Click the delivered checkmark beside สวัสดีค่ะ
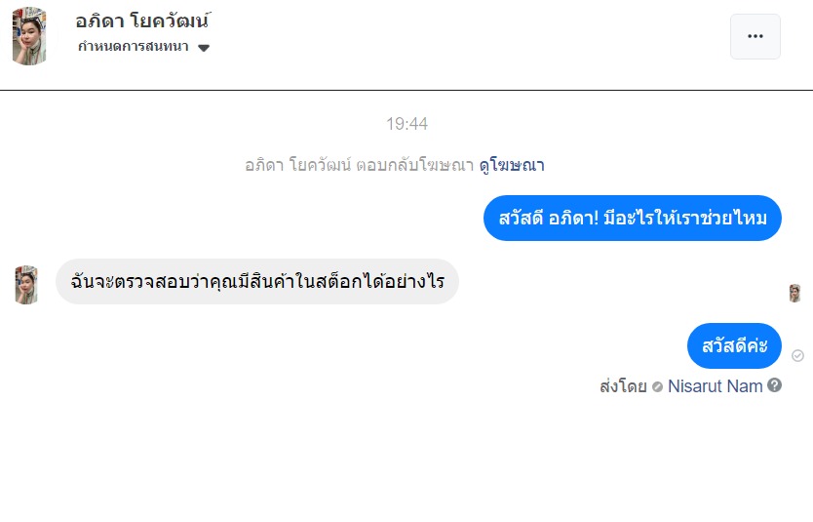This screenshot has height=522, width=813. tap(798, 355)
